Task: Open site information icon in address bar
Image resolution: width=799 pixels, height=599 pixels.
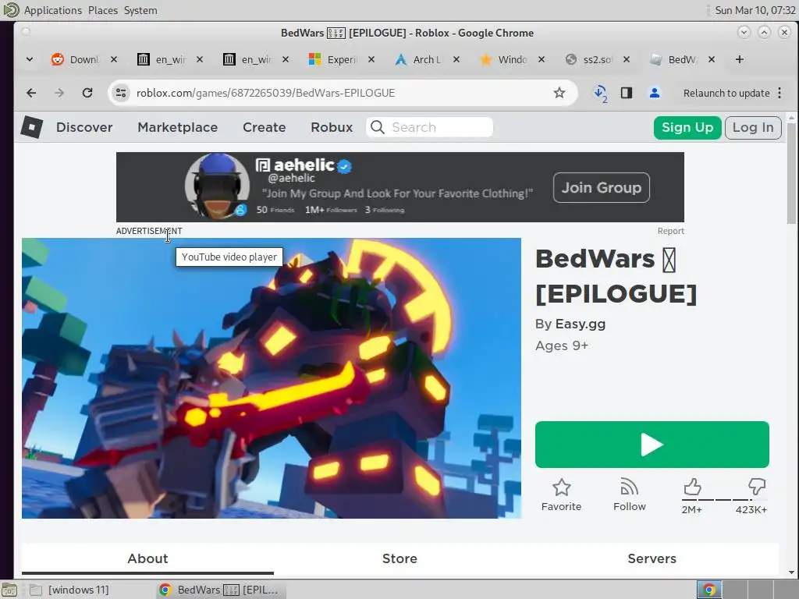Action: [x=121, y=93]
